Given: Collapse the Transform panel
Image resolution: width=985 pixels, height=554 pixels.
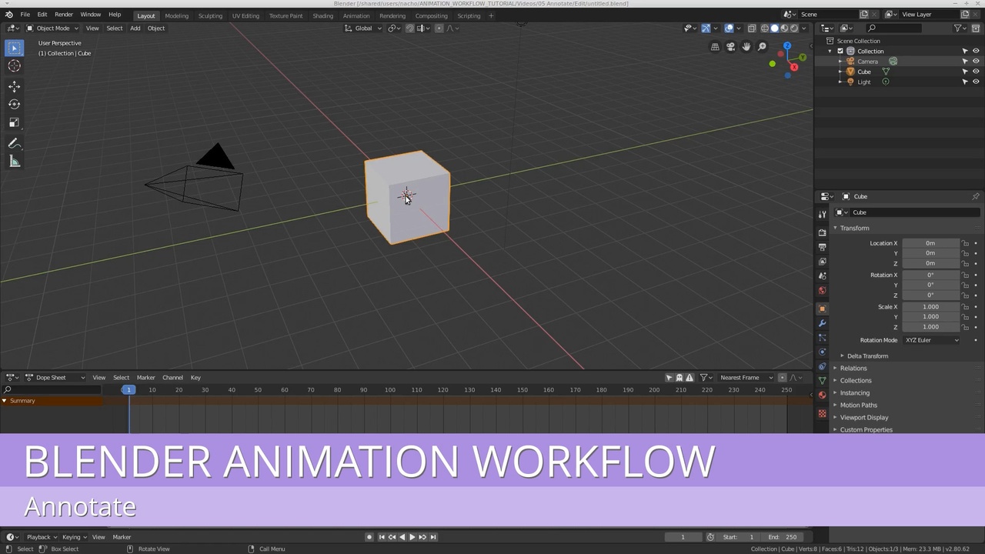Looking at the screenshot, I should pyautogui.click(x=854, y=229).
